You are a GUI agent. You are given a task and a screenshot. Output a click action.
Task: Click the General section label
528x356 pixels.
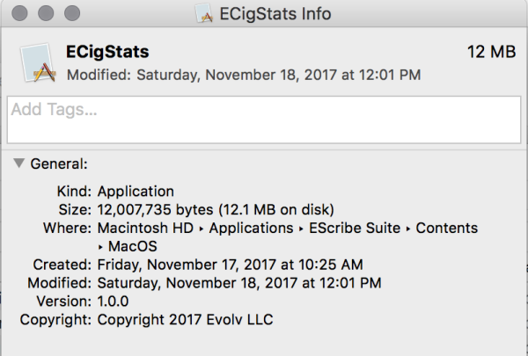[x=59, y=163]
